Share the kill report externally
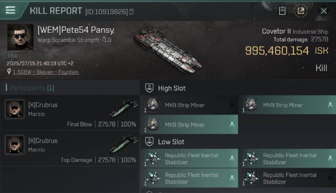 pyautogui.click(x=301, y=11)
